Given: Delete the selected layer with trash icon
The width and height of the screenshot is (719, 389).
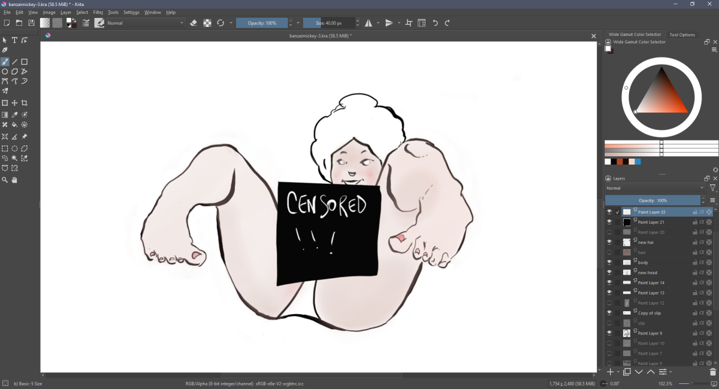Looking at the screenshot, I should coord(712,372).
